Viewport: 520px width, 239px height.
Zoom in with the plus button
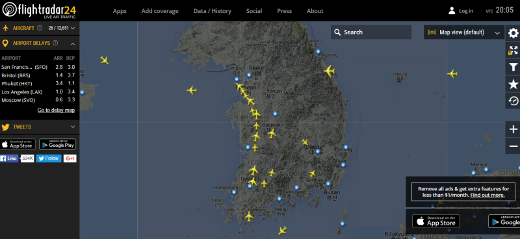tap(513, 129)
